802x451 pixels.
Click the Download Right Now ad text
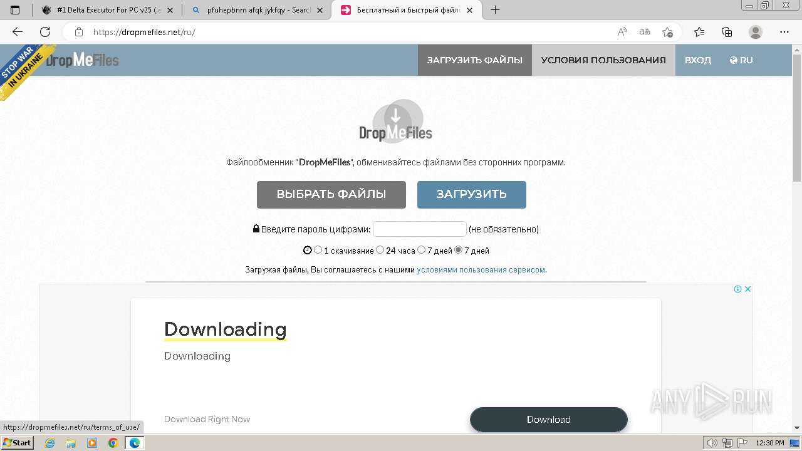[x=207, y=419]
